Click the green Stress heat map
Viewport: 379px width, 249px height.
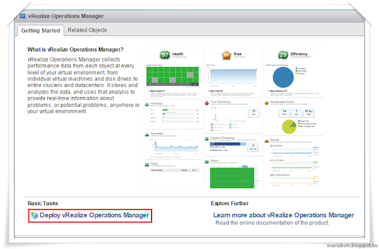point(232,178)
